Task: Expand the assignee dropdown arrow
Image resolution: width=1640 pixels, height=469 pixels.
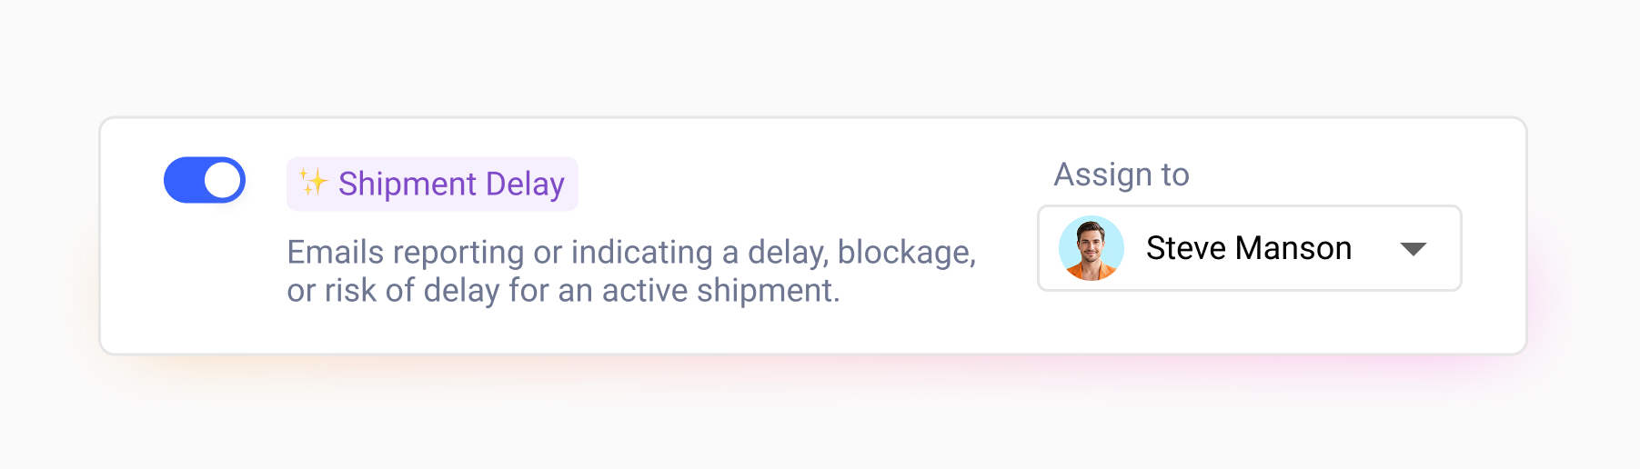Action: (x=1413, y=249)
